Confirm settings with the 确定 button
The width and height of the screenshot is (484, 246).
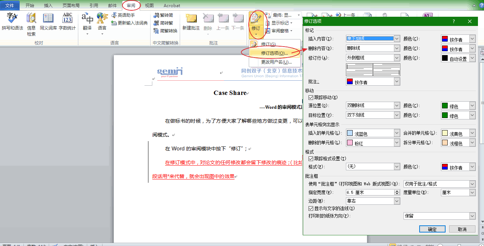click(x=432, y=229)
